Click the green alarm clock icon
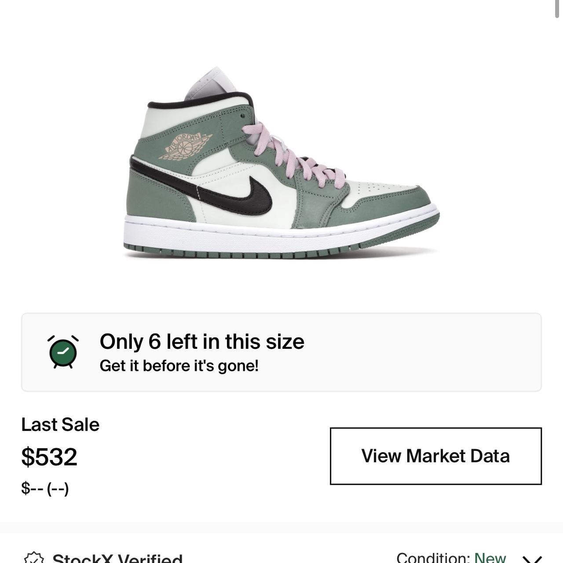Viewport: 563px width, 563px height. point(63,352)
